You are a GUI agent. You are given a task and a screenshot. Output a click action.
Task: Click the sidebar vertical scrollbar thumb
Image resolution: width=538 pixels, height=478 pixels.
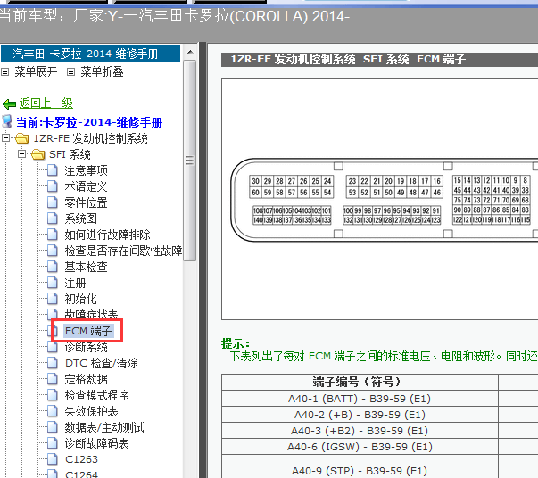point(190,161)
